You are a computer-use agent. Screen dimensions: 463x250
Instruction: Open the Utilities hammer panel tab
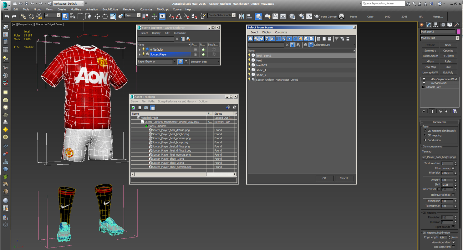point(457,25)
